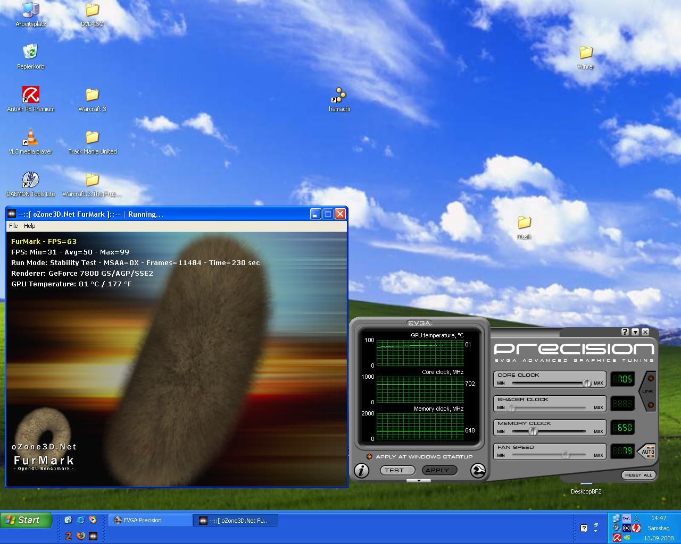Select Warcraft 3 The Frozen Throne folder
The width and height of the screenshot is (681, 544).
[92, 184]
